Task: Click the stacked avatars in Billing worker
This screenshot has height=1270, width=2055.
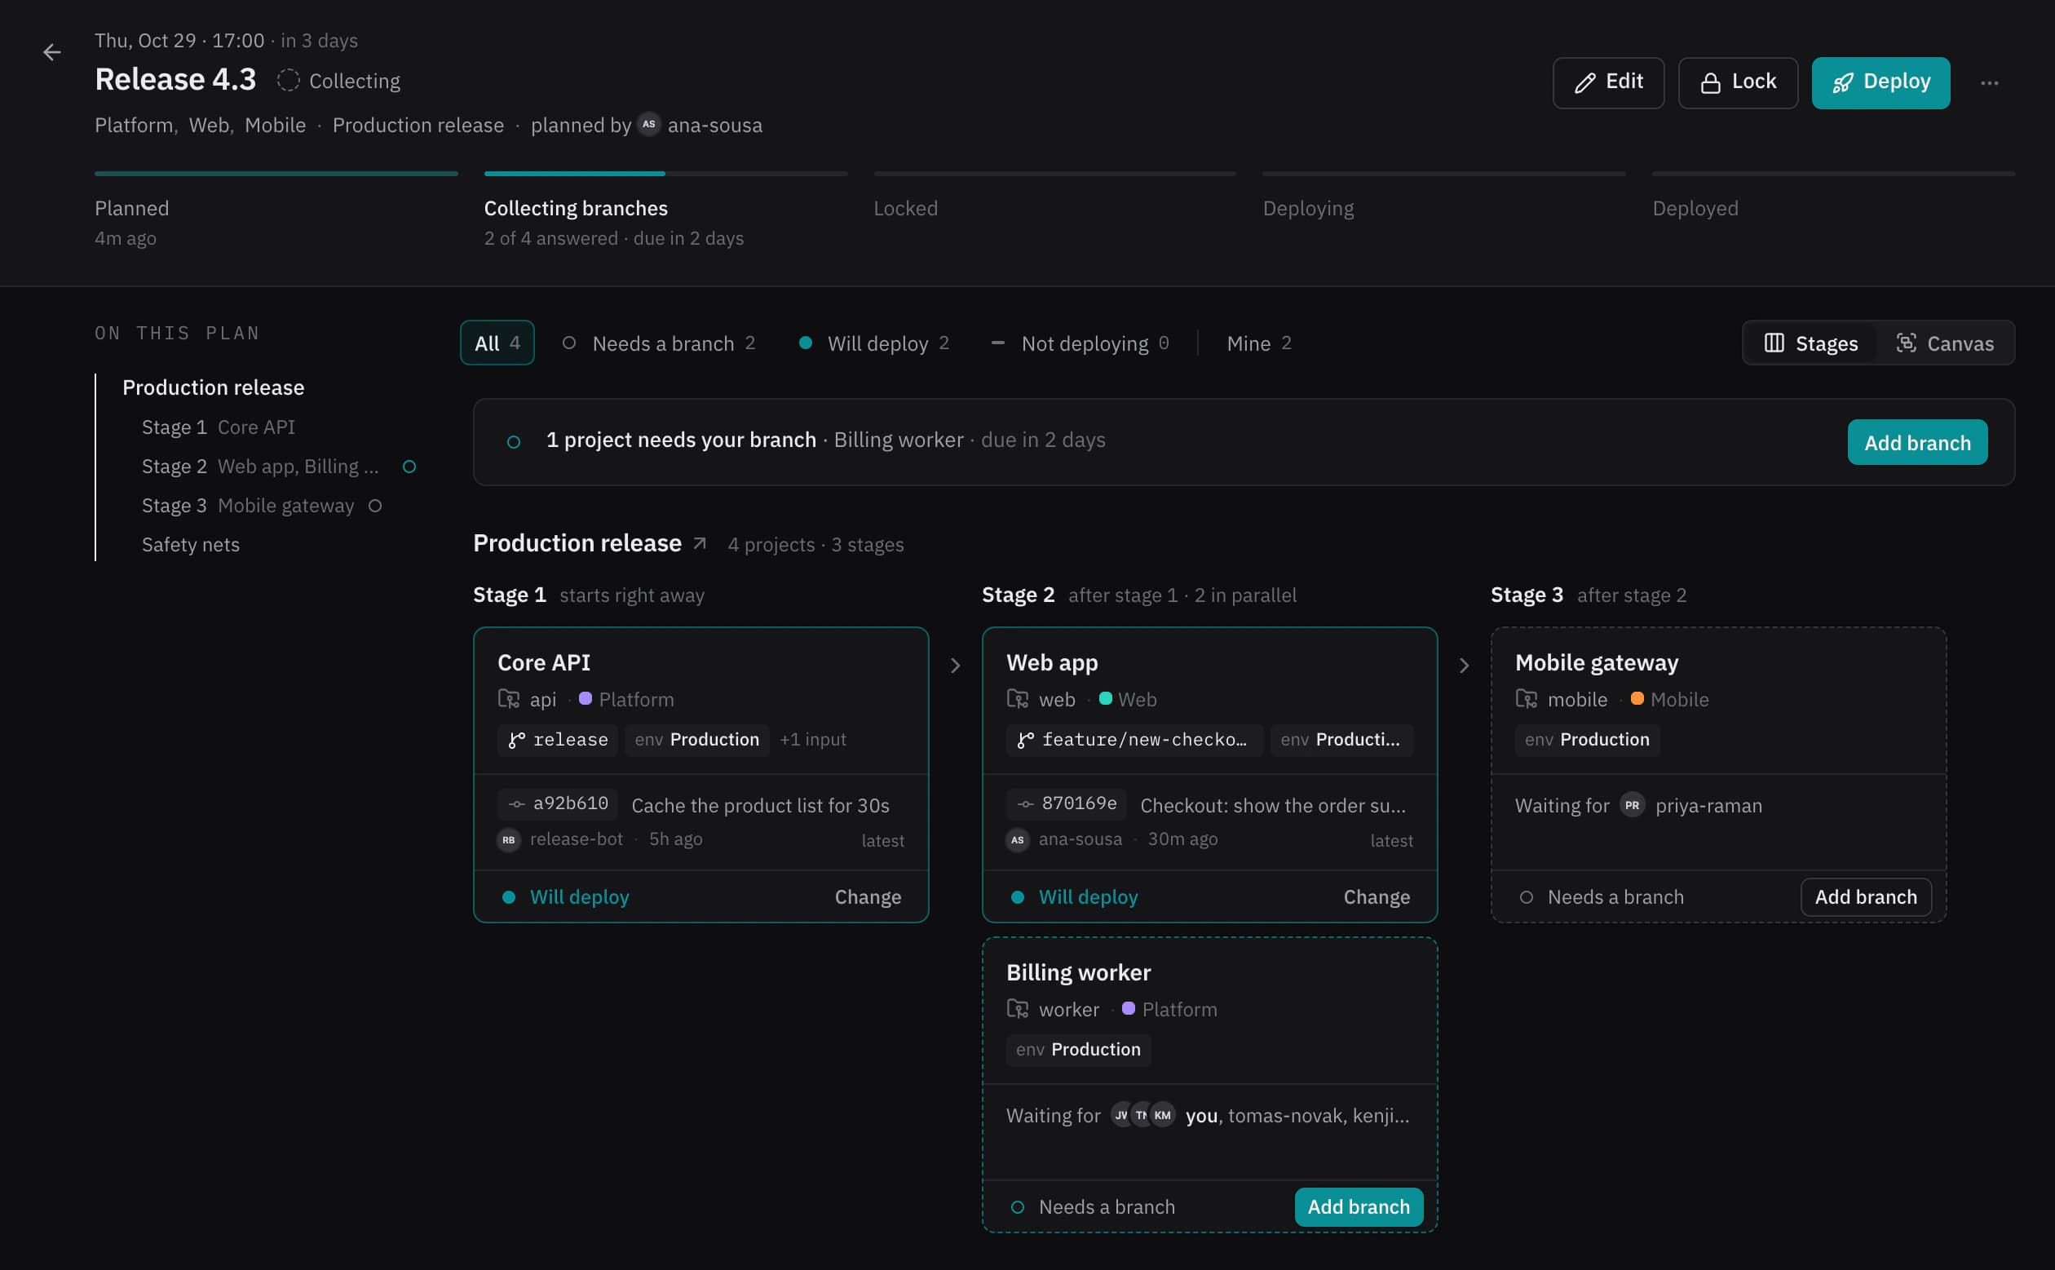Action: pos(1142,1114)
